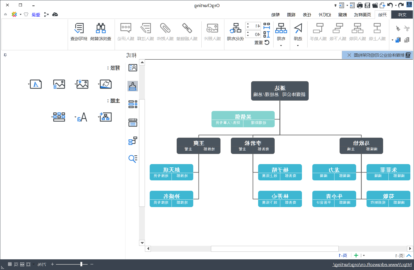
Task: Click the watermark 'A' background icon
Action: [36, 84]
